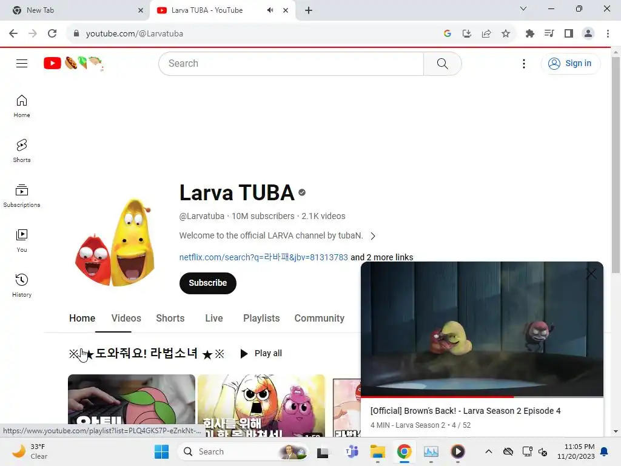Open 'Brown's Back!' miniplayer video title
The height and width of the screenshot is (466, 621).
tap(465, 411)
